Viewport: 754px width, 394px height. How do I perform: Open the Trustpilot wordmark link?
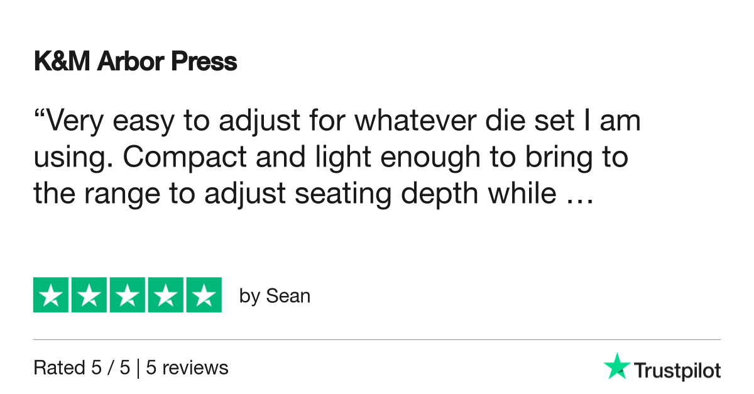pos(677,370)
